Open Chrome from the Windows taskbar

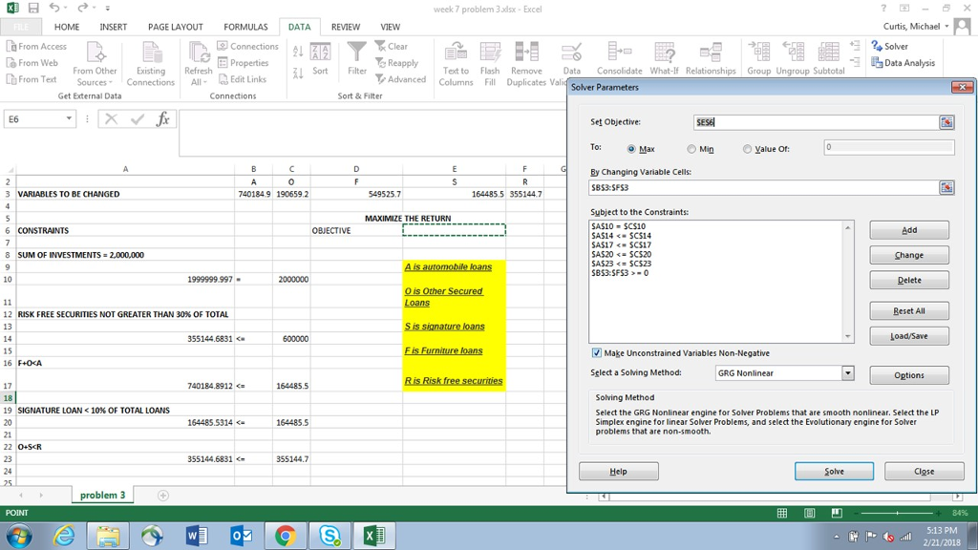(x=285, y=536)
